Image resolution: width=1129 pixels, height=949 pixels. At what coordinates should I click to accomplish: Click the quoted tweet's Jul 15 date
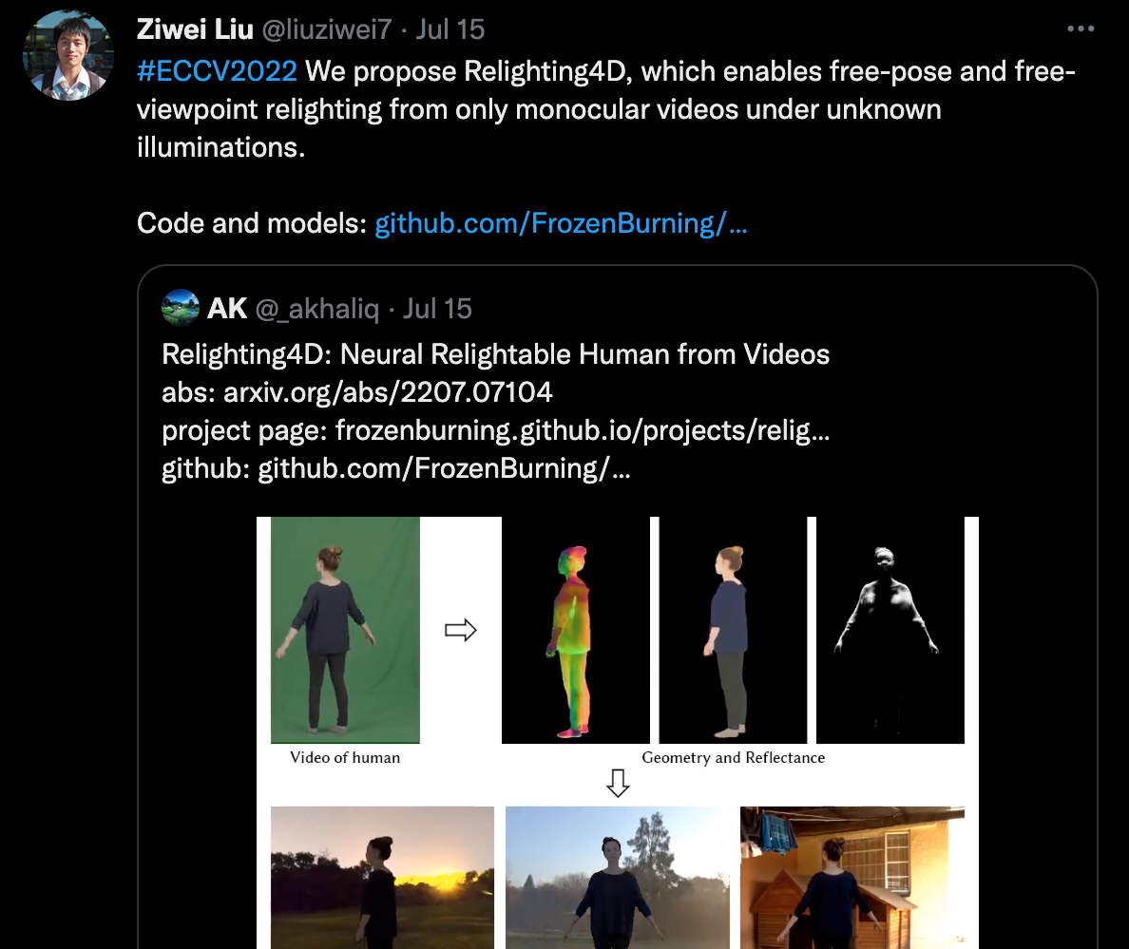coord(437,309)
